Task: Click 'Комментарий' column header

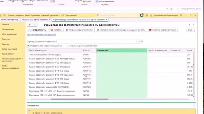Action: [x=121, y=50]
